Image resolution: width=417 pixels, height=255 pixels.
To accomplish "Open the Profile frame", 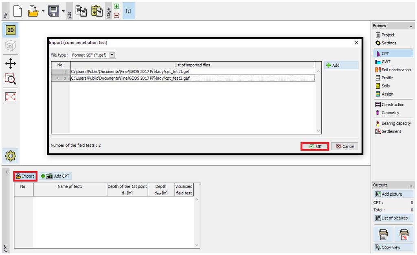I will 394,78.
